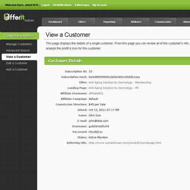Viewport: 190px width, 190px height.
Task: Click the customer name John Doe
Action: (95, 116)
